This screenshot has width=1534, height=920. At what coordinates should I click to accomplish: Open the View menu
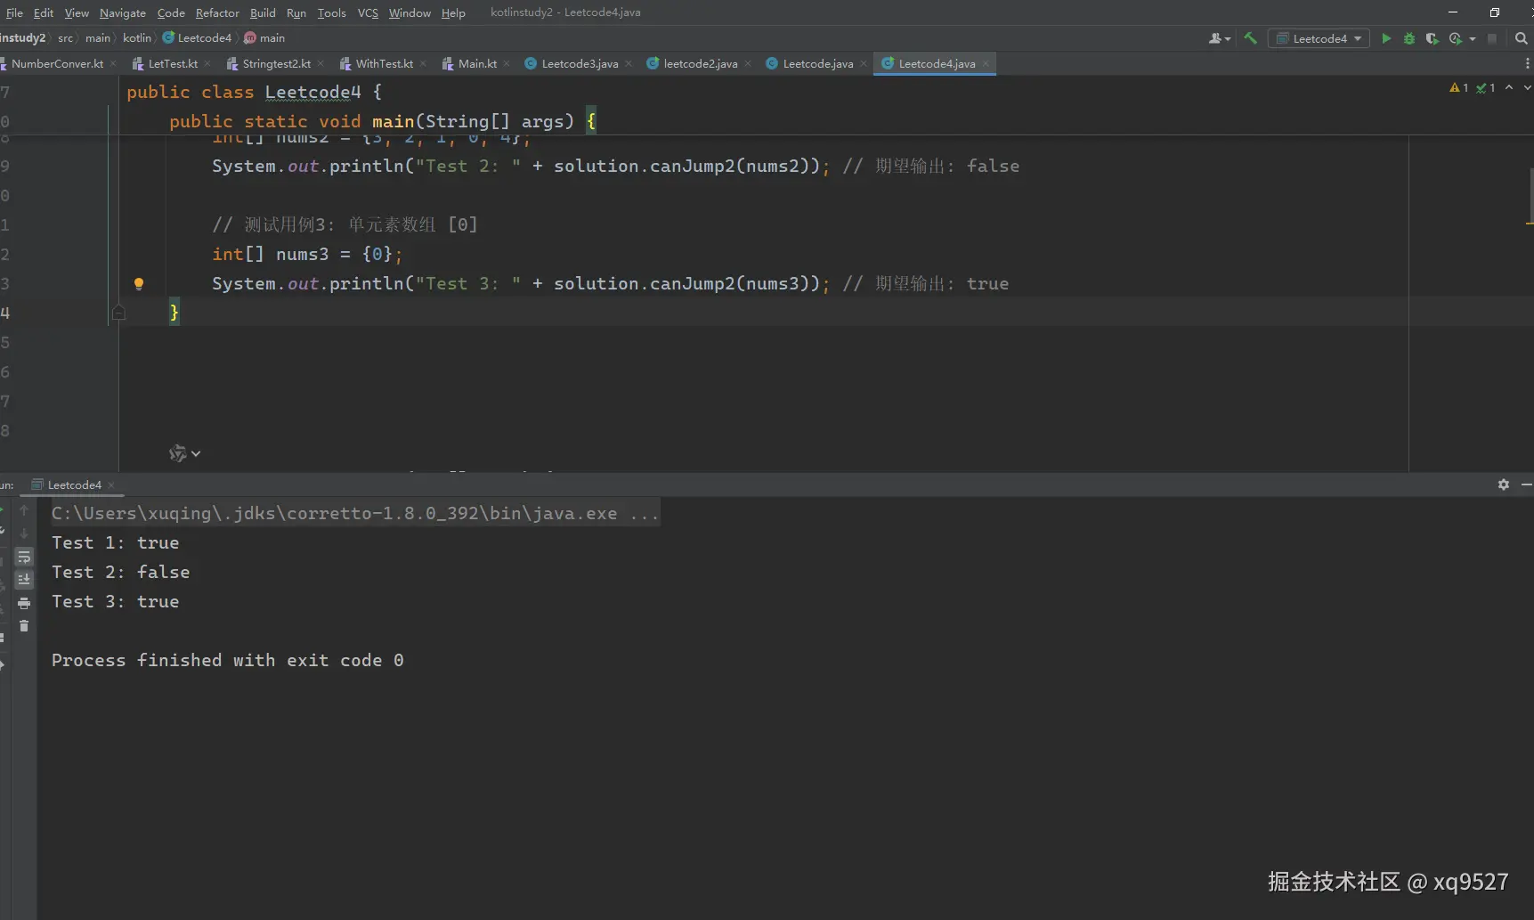[x=77, y=12]
